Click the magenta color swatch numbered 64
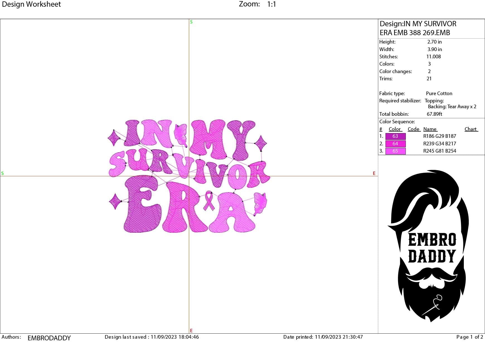485x342 pixels. (x=395, y=143)
